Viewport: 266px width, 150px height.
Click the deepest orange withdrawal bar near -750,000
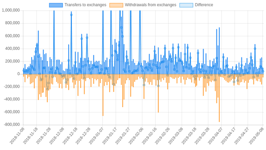[x=219, y=98]
